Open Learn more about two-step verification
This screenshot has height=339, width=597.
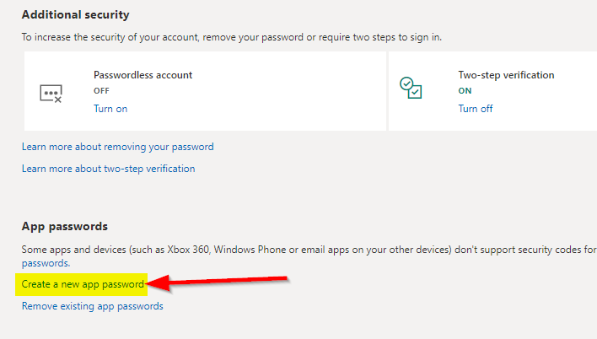[108, 169]
